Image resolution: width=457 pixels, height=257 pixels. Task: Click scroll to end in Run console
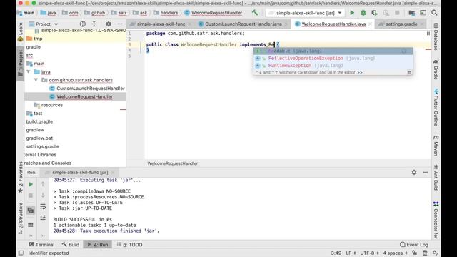coord(43,218)
